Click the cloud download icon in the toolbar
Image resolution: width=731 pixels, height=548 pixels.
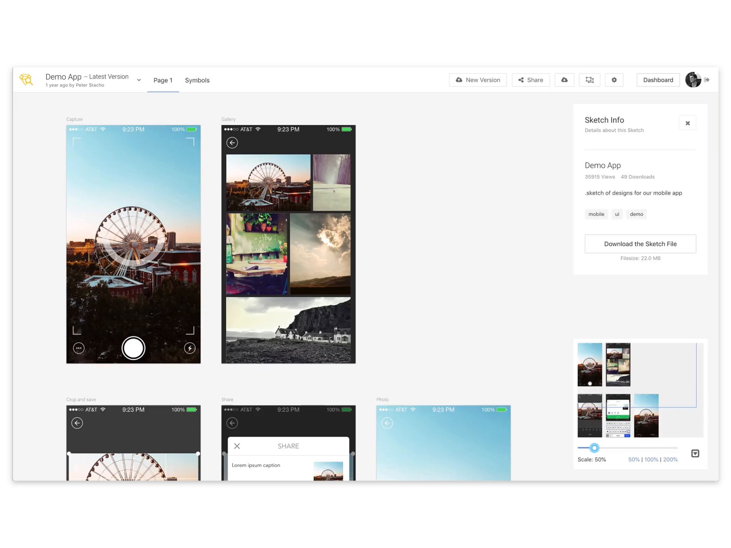pos(564,79)
